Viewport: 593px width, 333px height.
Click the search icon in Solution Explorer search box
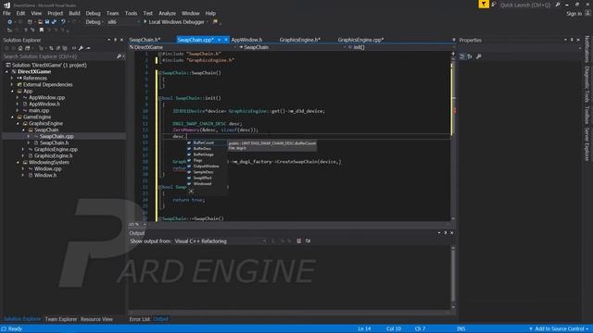pyautogui.click(x=119, y=56)
